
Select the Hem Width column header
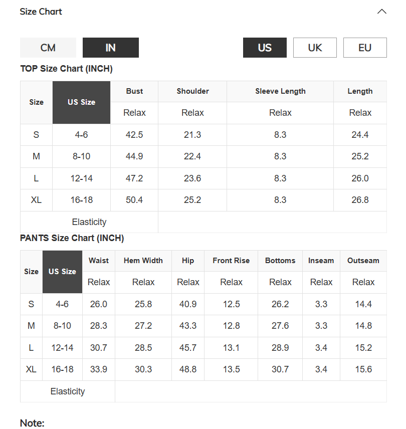[143, 261]
